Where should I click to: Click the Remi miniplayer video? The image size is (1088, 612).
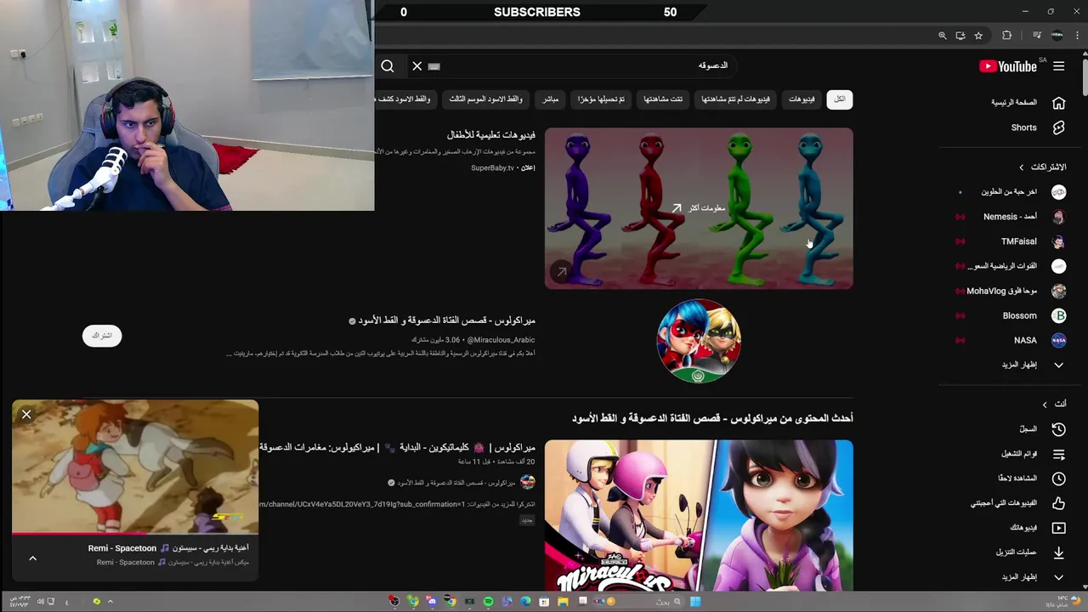pyautogui.click(x=135, y=467)
